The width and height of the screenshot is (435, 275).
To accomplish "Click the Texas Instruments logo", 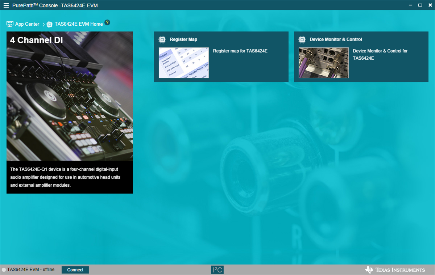I will [x=395, y=270].
